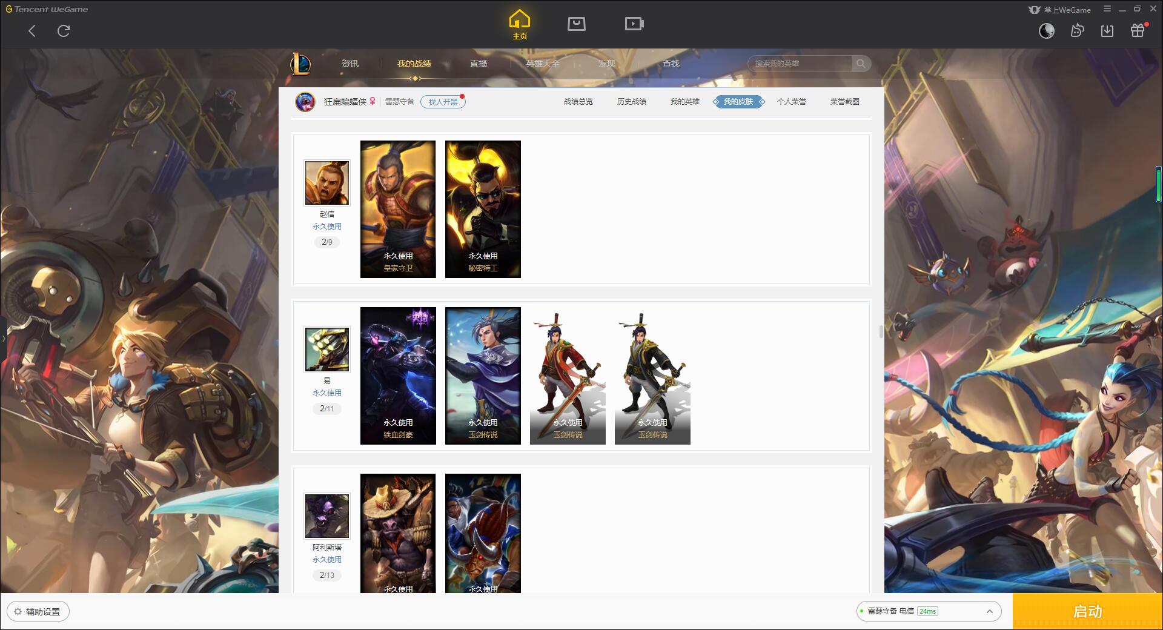
Task: Click the 易 champion portrait icon
Action: (327, 350)
